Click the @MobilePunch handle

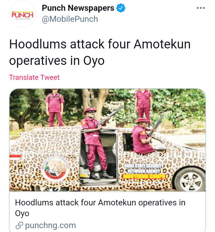(70, 19)
